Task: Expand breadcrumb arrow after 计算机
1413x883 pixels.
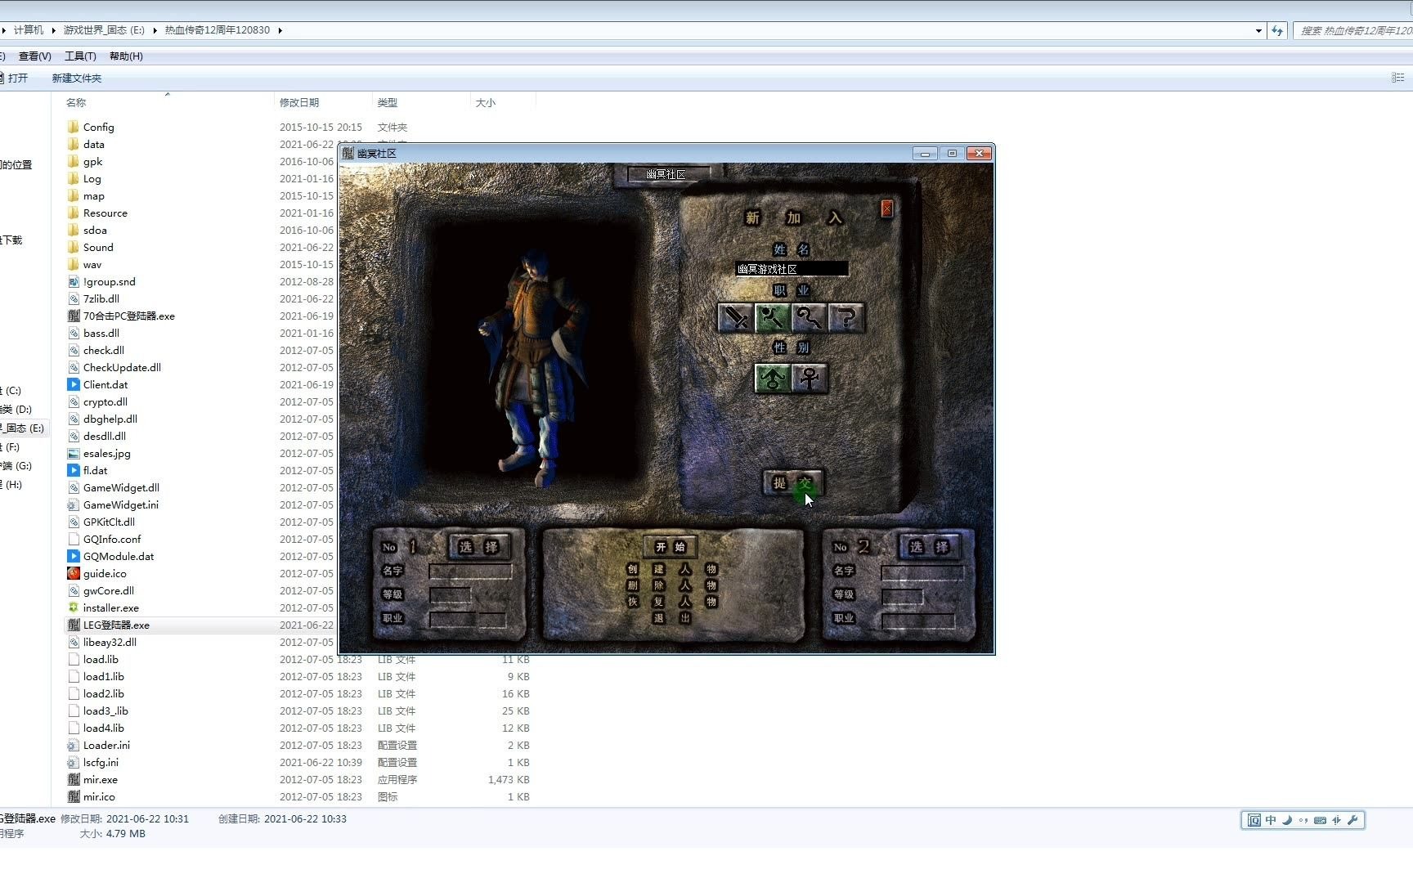Action: click(x=53, y=30)
